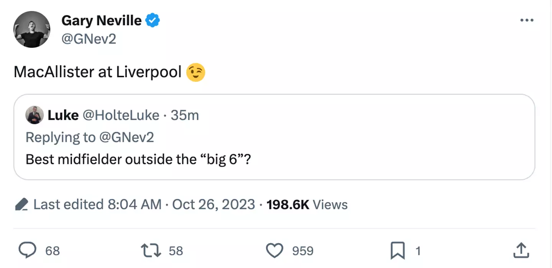This screenshot has height=268, width=552.
Task: Click the 58 reposts count
Action: (176, 251)
